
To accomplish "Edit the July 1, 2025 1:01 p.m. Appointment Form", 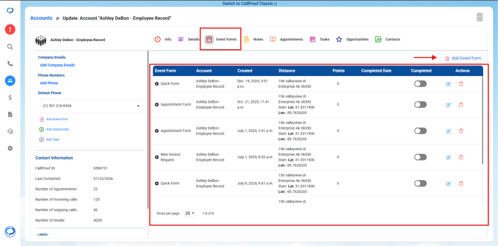I will tap(448, 131).
